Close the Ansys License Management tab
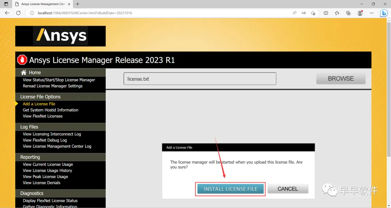The width and height of the screenshot is (391, 208). [x=69, y=4]
